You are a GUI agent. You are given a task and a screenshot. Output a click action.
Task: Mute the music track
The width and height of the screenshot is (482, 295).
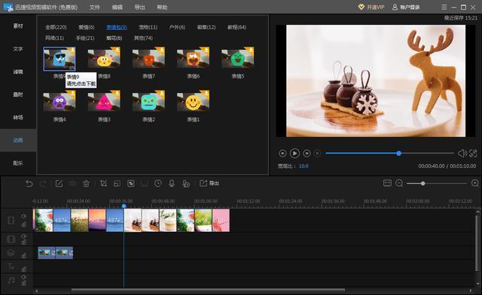(23, 277)
